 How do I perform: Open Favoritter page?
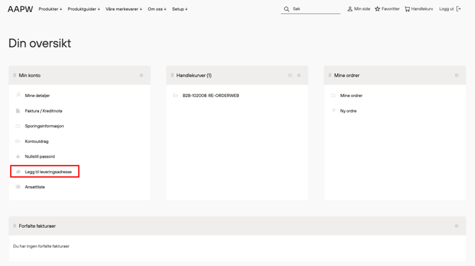pos(391,9)
